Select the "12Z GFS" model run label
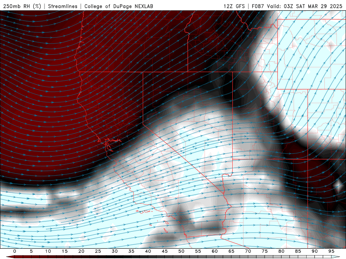This screenshot has width=346, height=259. (x=234, y=6)
